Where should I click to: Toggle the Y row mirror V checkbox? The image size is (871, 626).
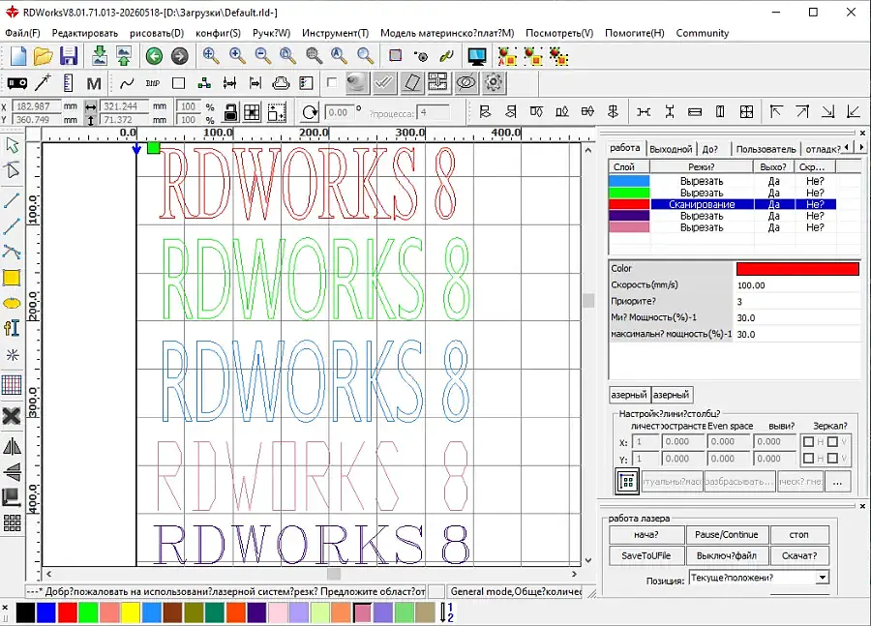click(832, 459)
